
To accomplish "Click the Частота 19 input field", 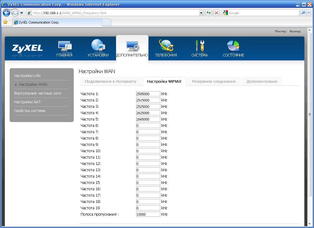I will pyautogui.click(x=148, y=208).
